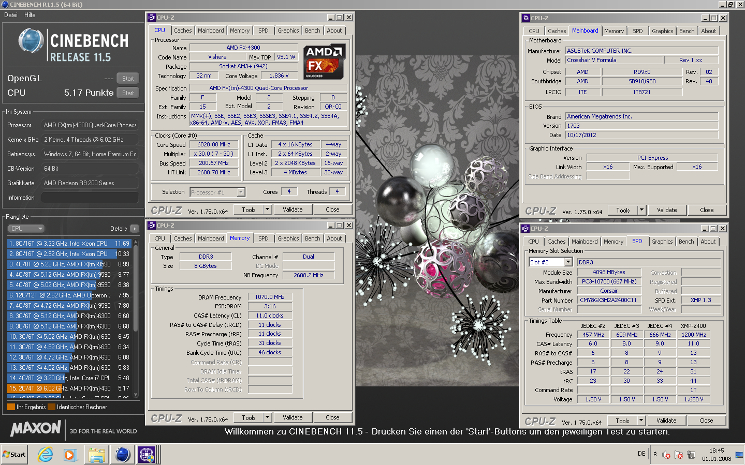Open Graphics tab in the CPU-Z Memory window

tap(288, 238)
